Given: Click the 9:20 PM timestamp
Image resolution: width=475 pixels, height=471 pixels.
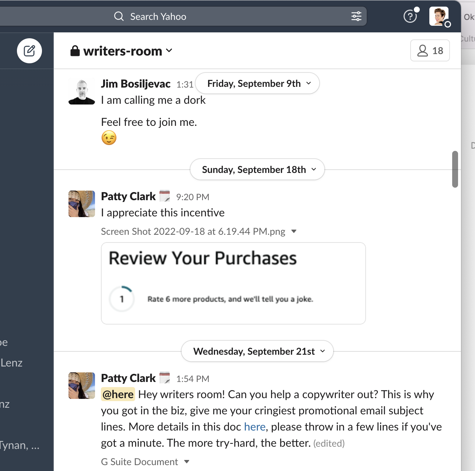Looking at the screenshot, I should click(x=193, y=197).
